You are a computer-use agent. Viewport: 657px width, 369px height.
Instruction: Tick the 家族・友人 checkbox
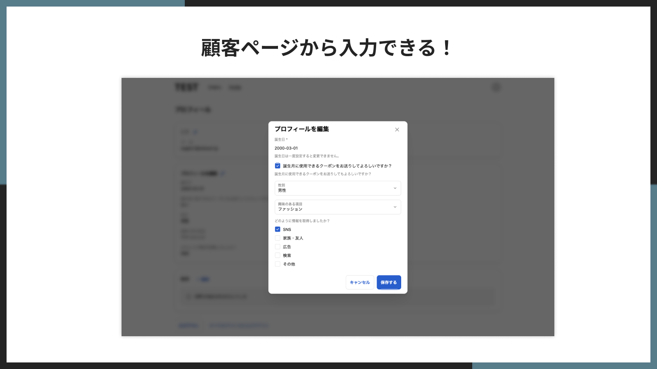[278, 238]
